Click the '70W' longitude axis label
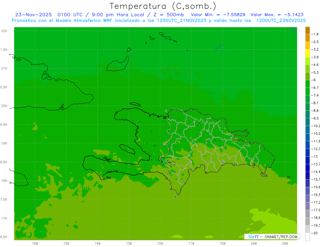320x247 pixels. [x=223, y=244]
